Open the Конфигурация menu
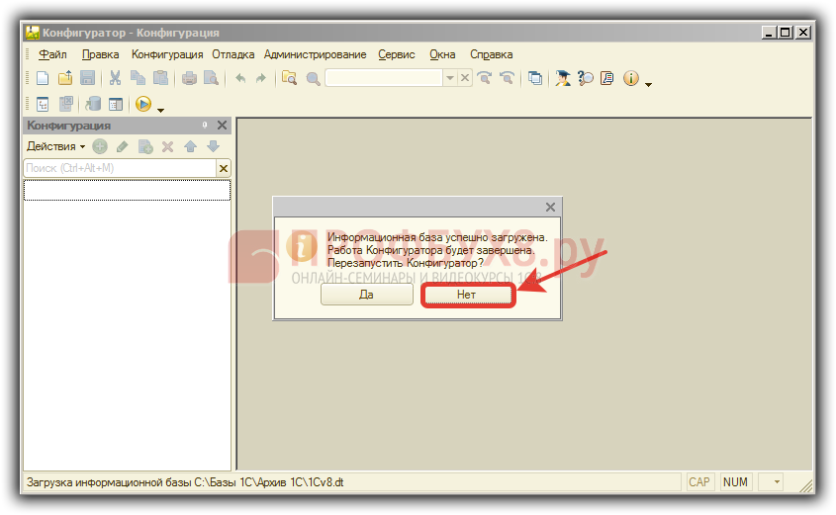Image resolution: width=836 pixels, height=515 pixels. pos(167,54)
